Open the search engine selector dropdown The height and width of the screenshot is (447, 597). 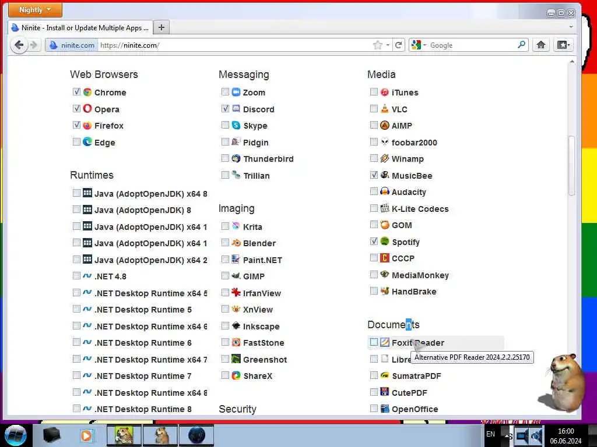pos(419,45)
